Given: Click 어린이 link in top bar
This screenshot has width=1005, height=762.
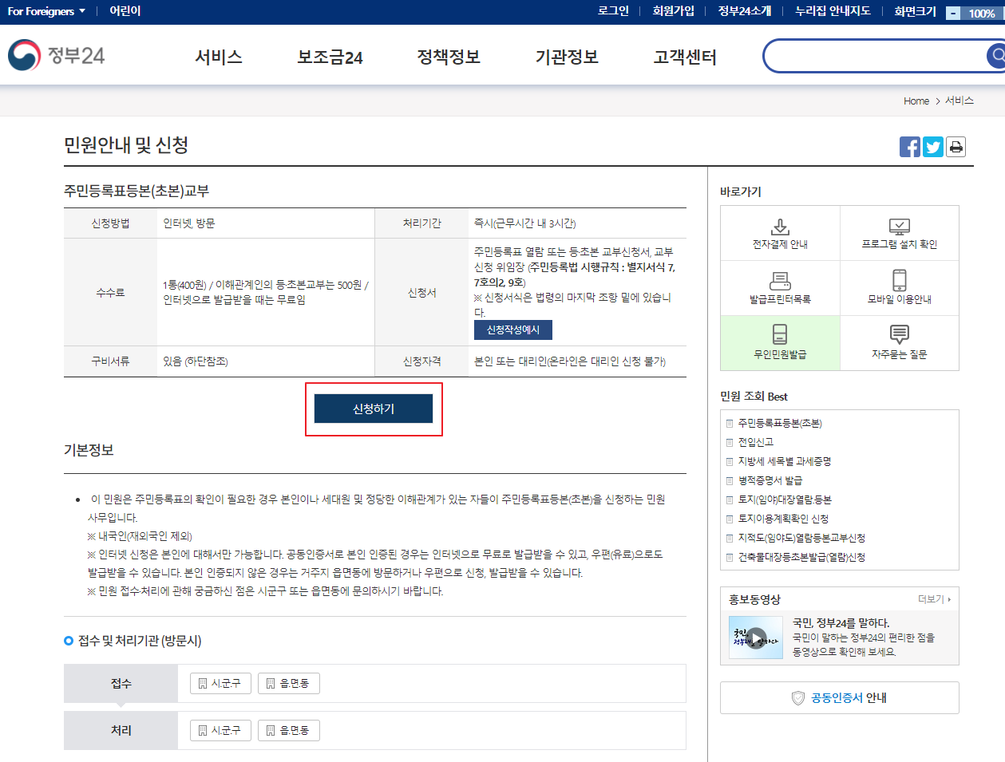Looking at the screenshot, I should pos(125,11).
